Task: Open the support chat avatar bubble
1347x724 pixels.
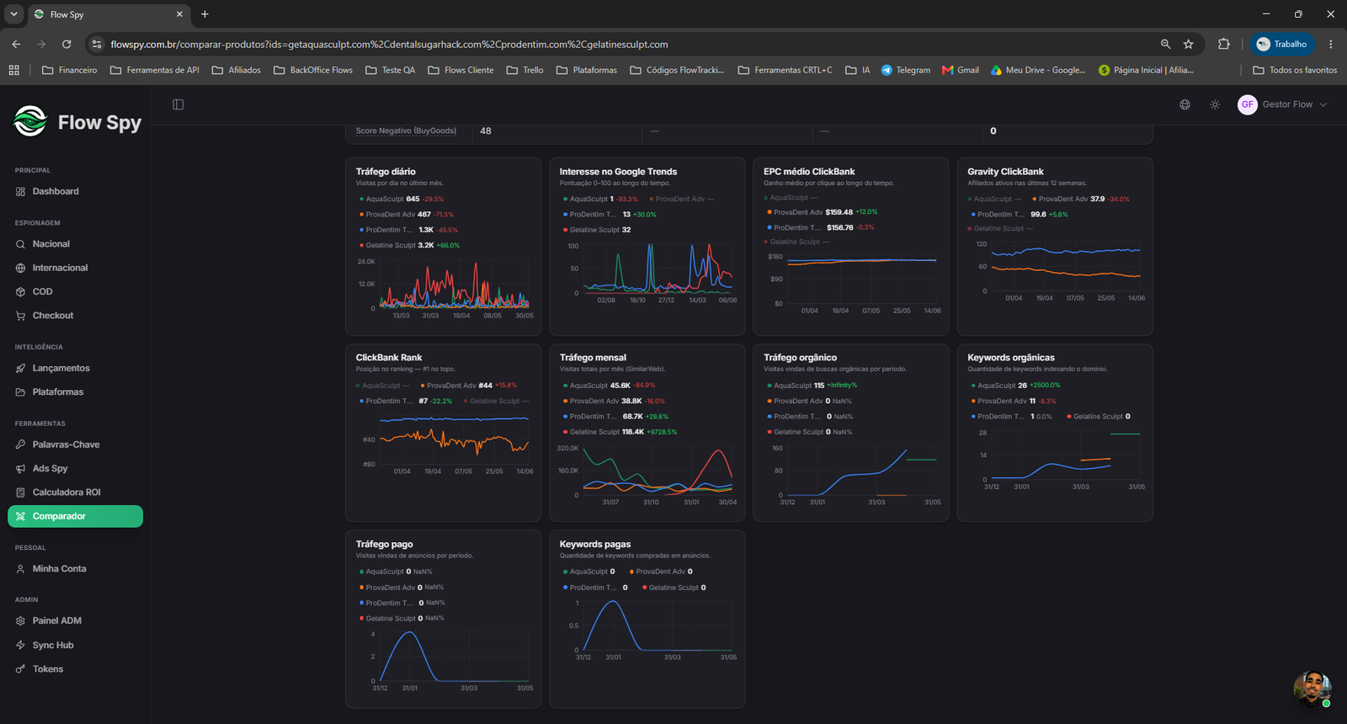Action: point(1312,688)
